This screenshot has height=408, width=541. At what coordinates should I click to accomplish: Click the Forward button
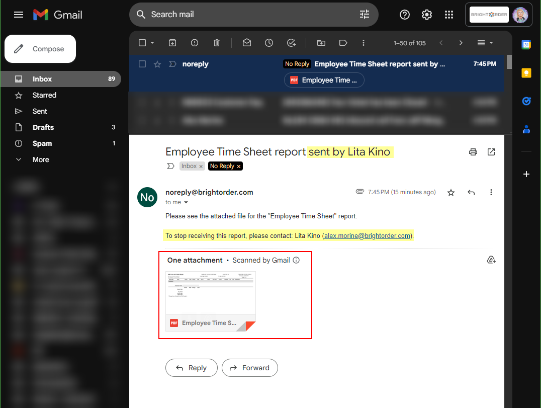coord(250,368)
